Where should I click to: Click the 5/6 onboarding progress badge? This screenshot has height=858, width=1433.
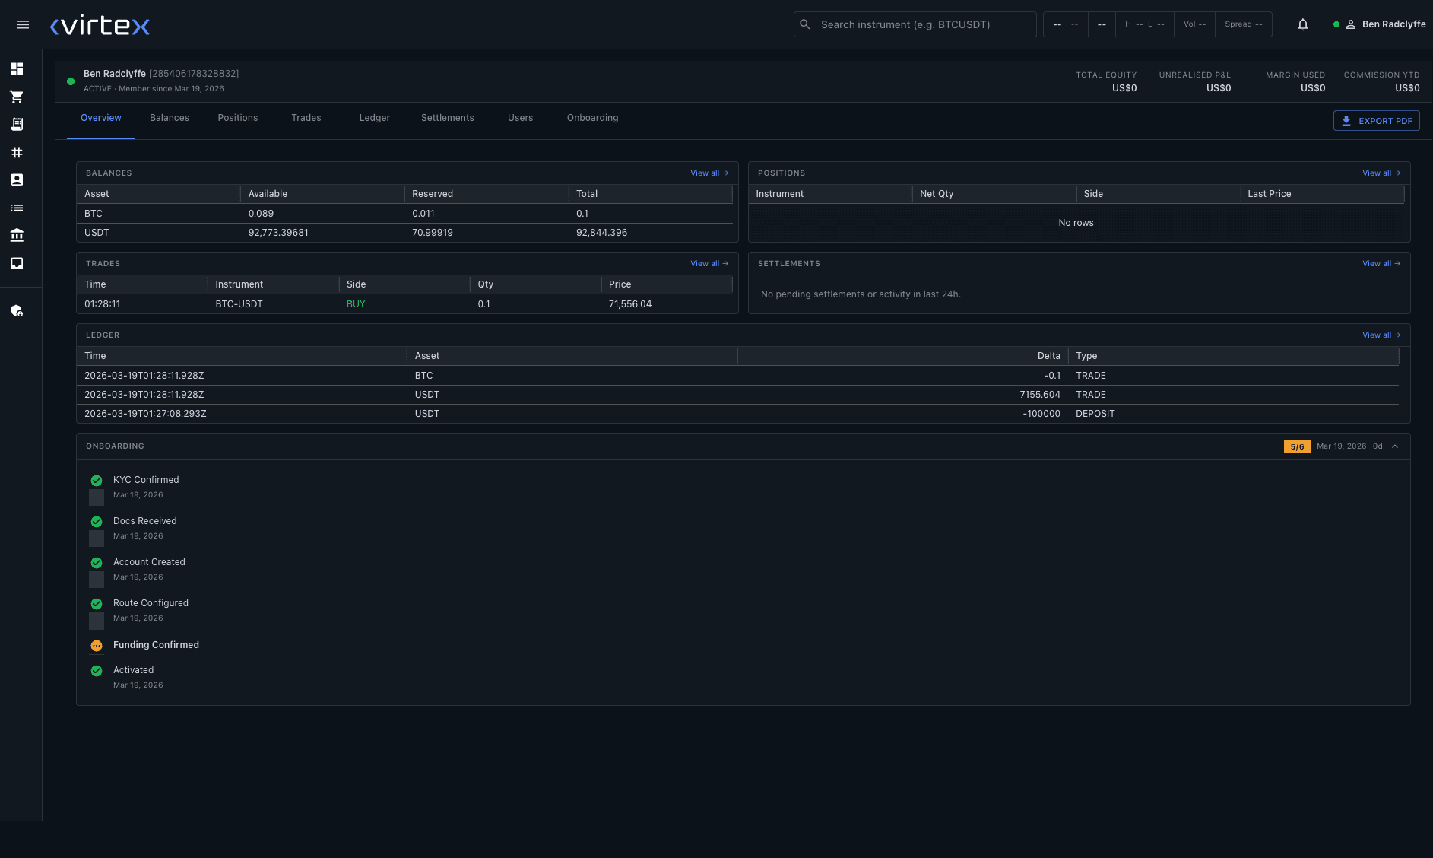point(1296,446)
